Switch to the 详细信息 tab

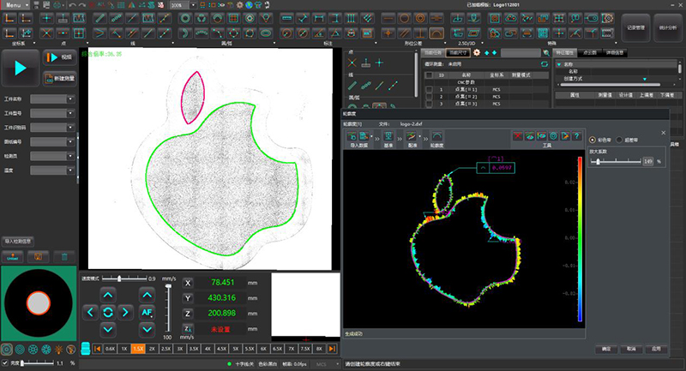[x=614, y=52]
